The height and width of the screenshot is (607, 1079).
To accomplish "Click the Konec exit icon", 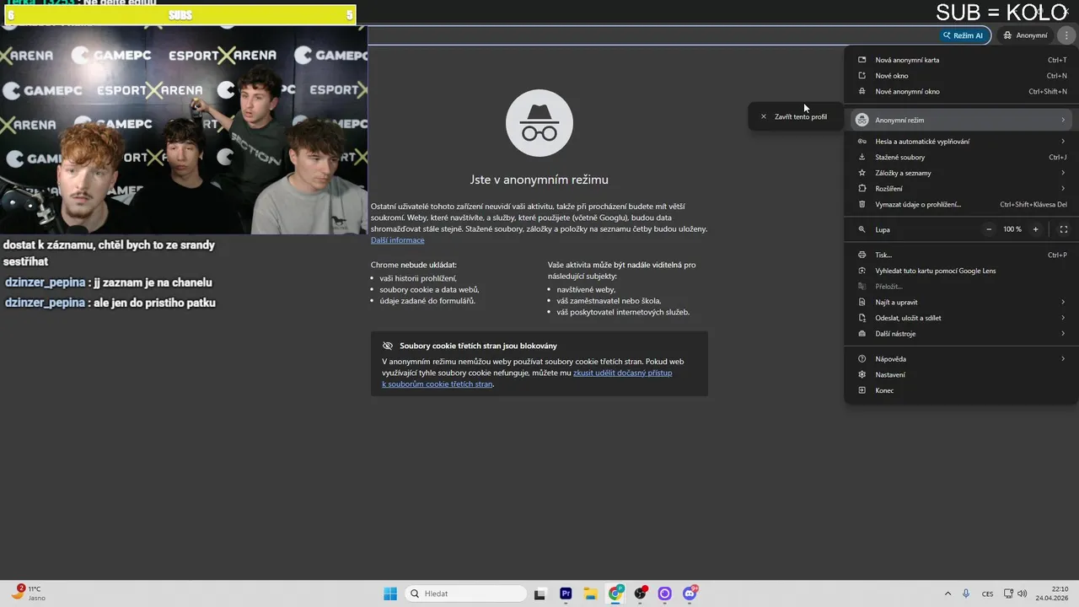I will (862, 390).
